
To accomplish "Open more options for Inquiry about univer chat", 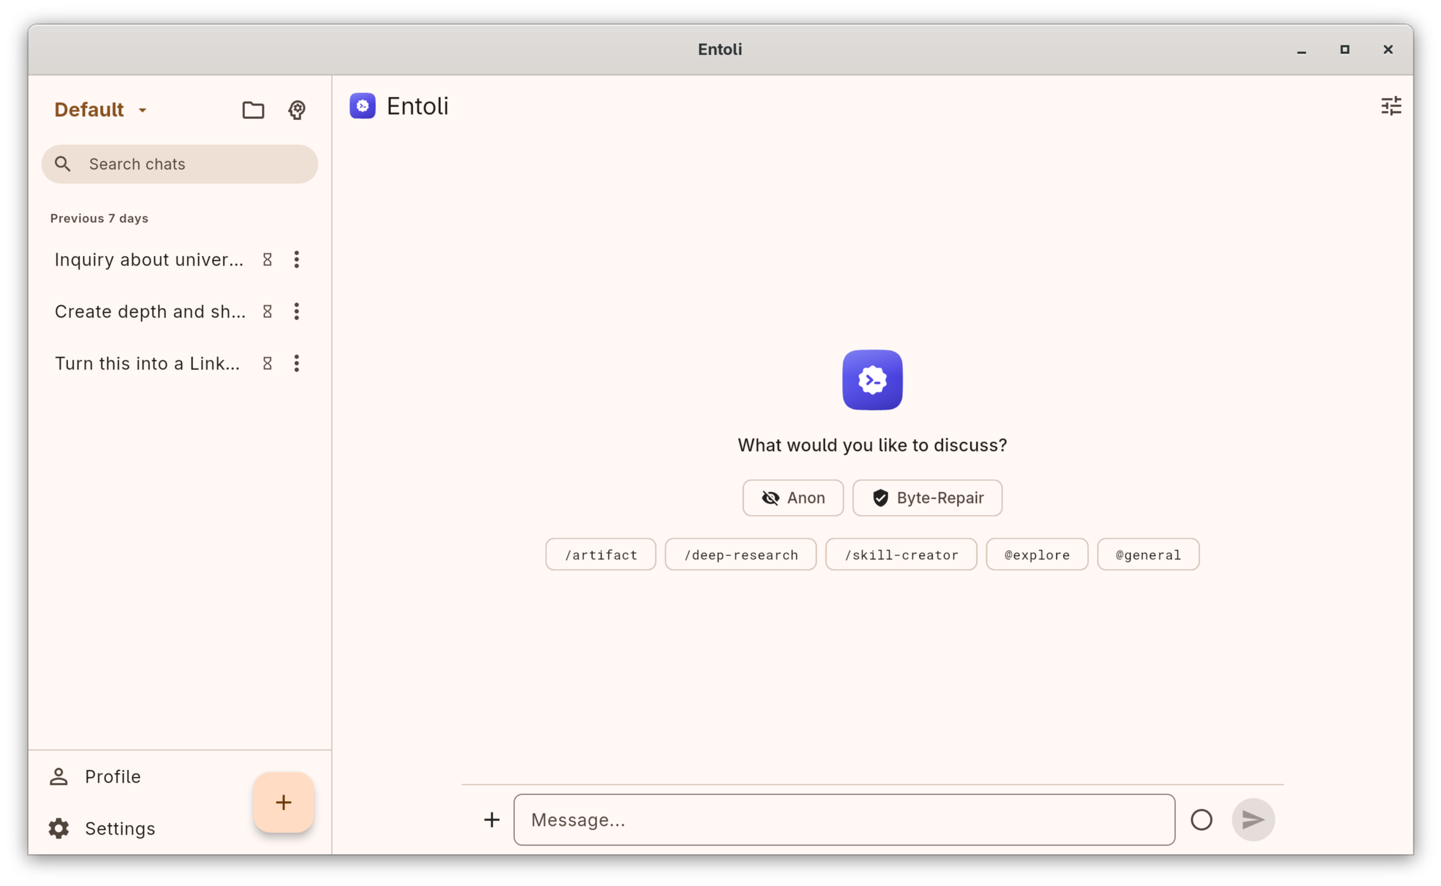I will [296, 260].
